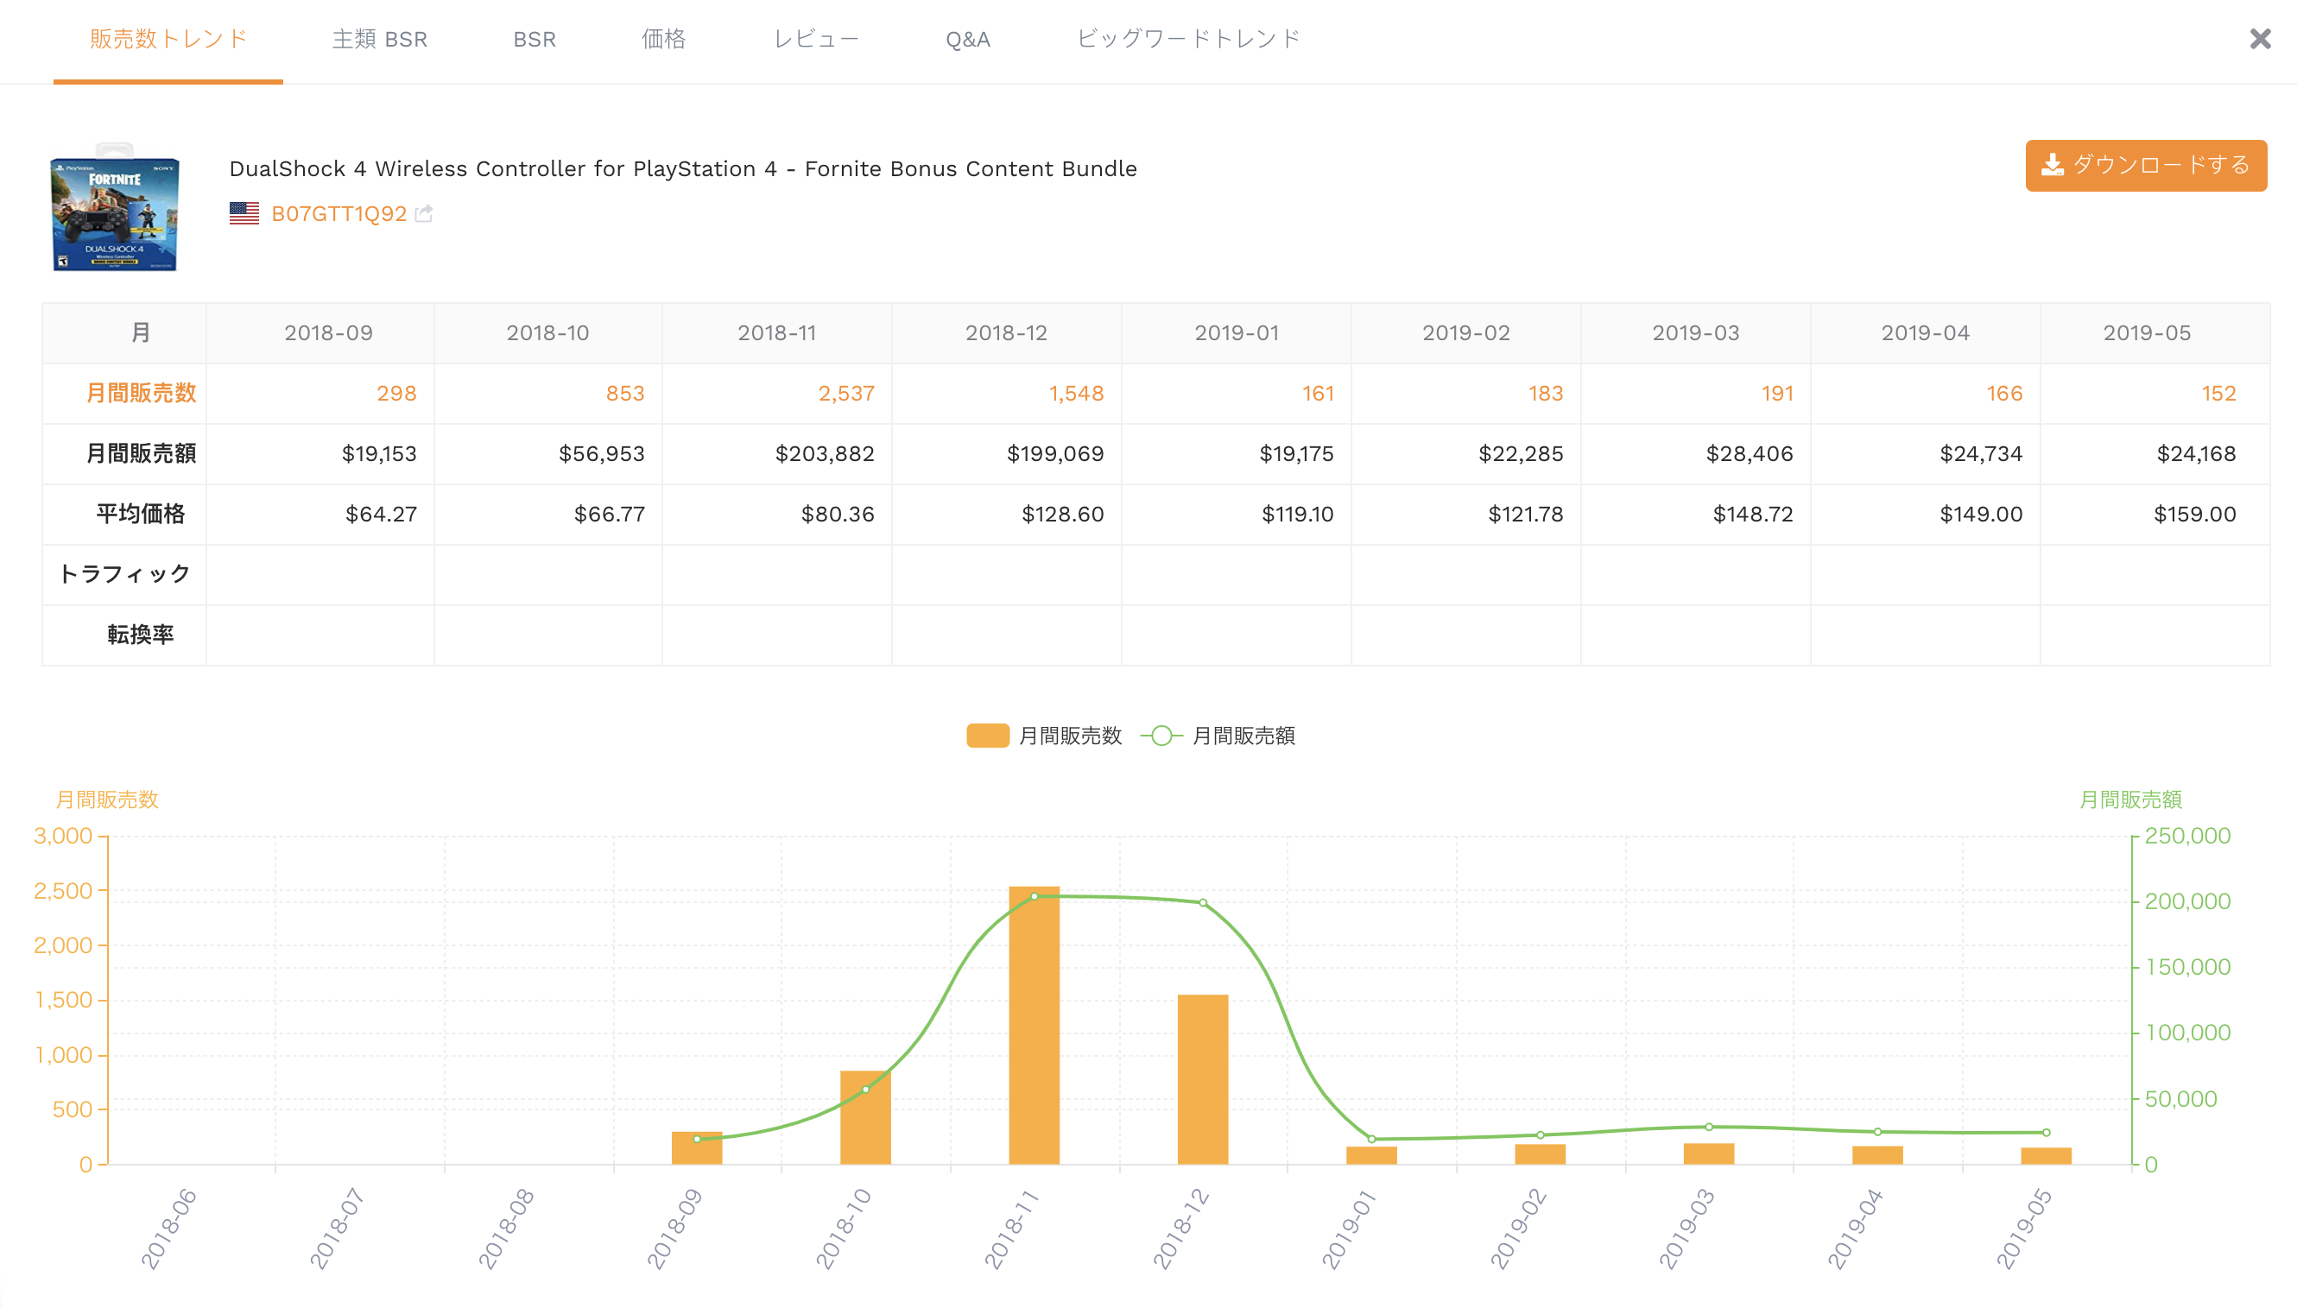Open the 価格 tab
Viewport: 2297px width, 1308px height.
click(x=664, y=40)
